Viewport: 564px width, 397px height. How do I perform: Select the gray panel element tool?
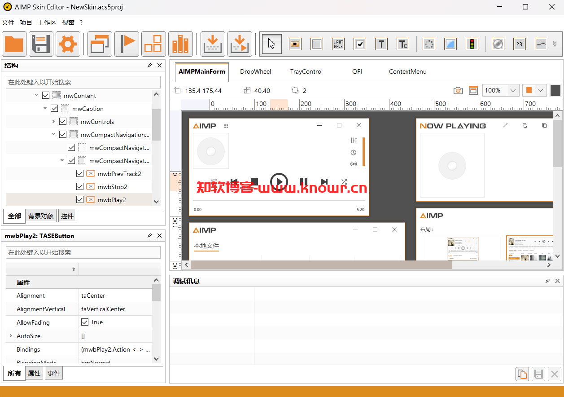click(317, 44)
